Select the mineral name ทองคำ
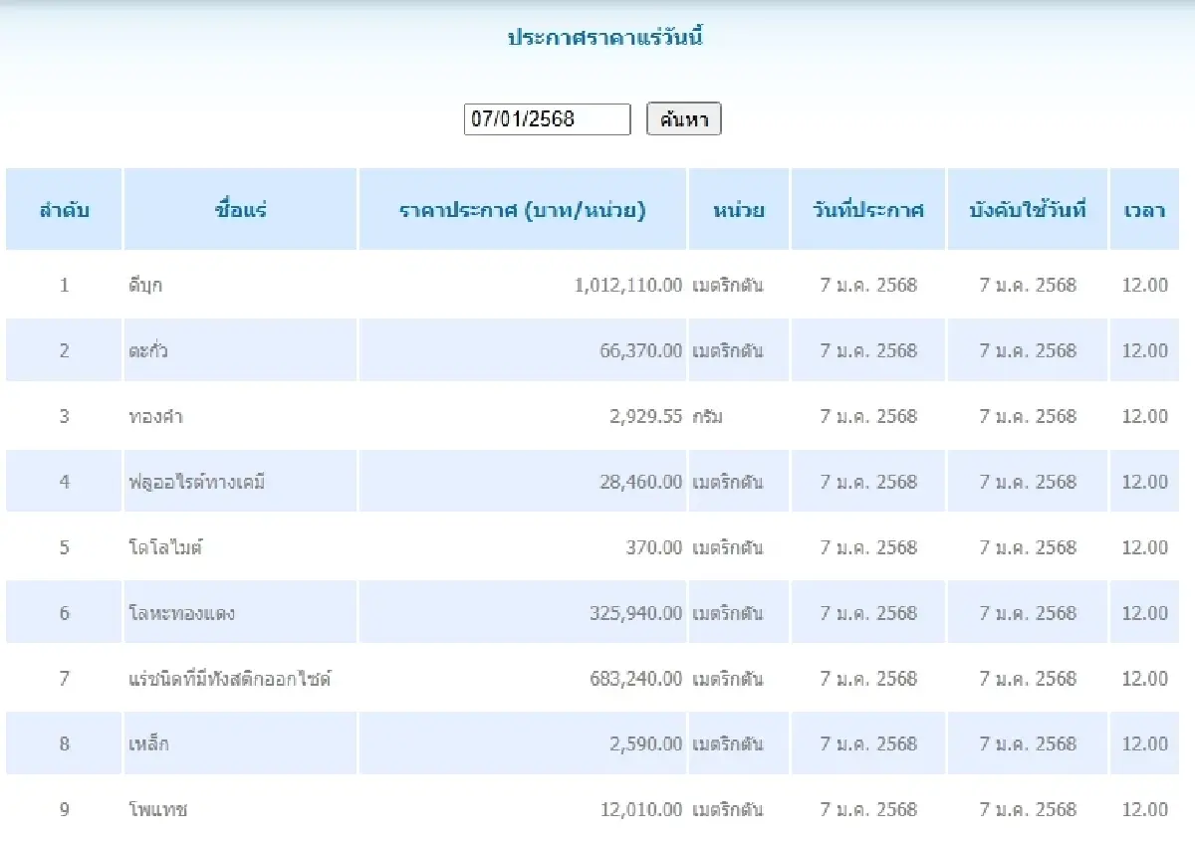The width and height of the screenshot is (1195, 843). point(155,416)
